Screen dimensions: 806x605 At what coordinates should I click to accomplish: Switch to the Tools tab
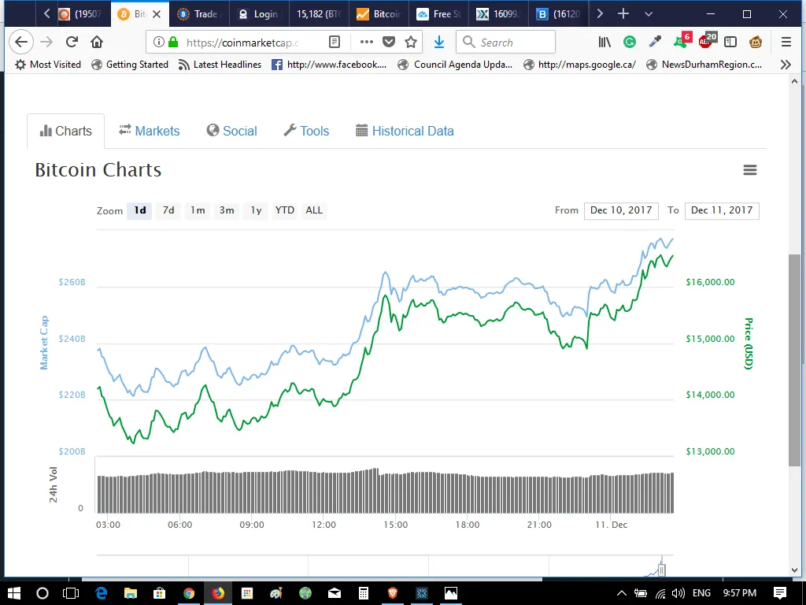(306, 132)
